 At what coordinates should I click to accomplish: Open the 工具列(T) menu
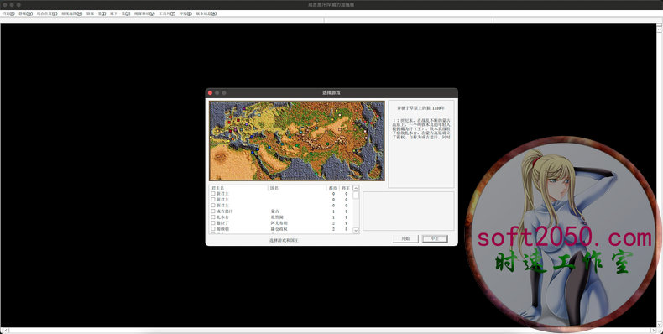(167, 13)
